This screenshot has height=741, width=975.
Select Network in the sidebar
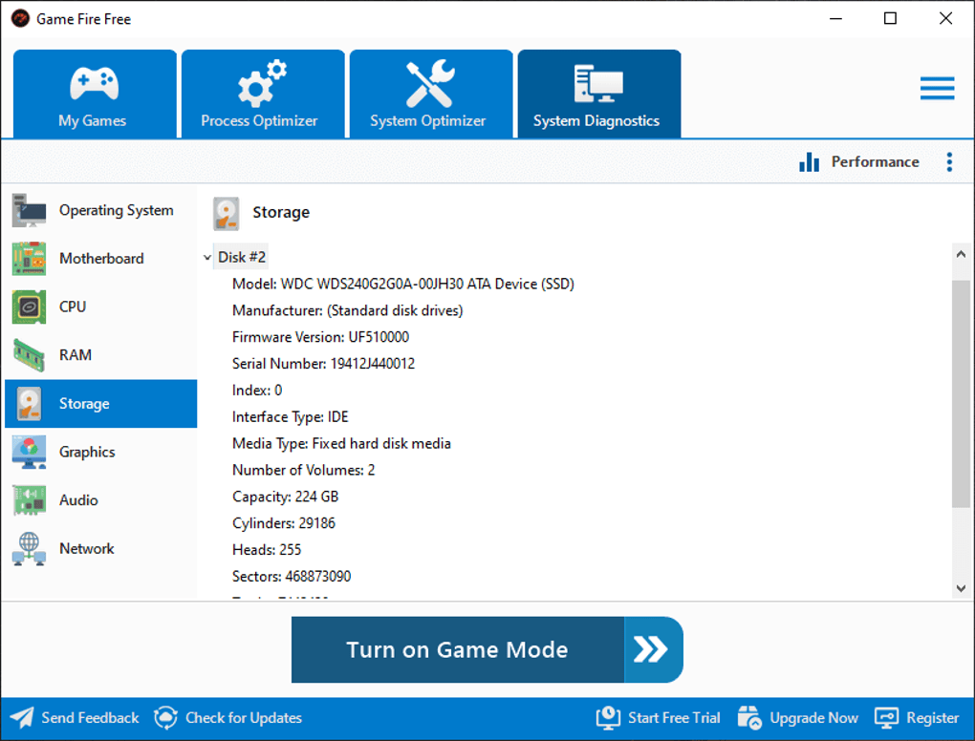pos(100,549)
